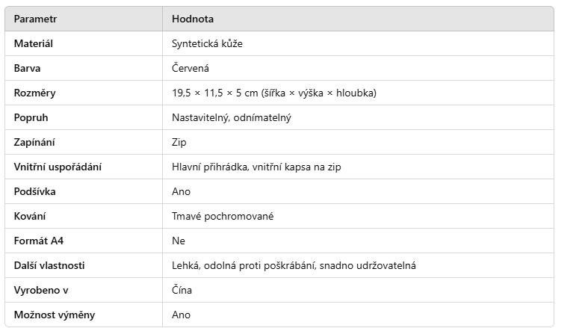The height and width of the screenshot is (328, 582).
Task: Click the Parametr column header
Action: [x=36, y=19]
